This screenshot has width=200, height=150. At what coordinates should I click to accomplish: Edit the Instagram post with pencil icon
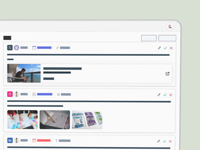click(x=159, y=95)
